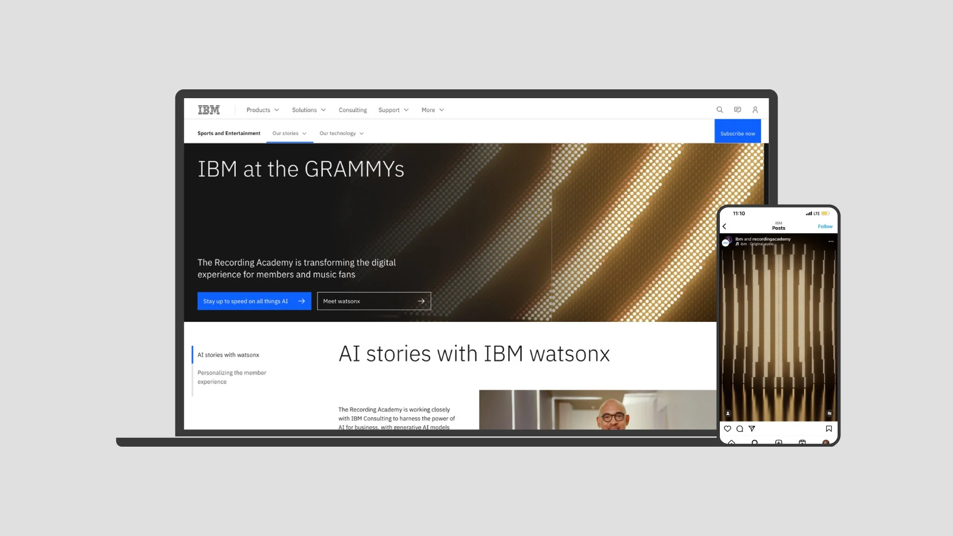The width and height of the screenshot is (953, 536).
Task: Tap the share paper-plane icon
Action: [752, 429]
